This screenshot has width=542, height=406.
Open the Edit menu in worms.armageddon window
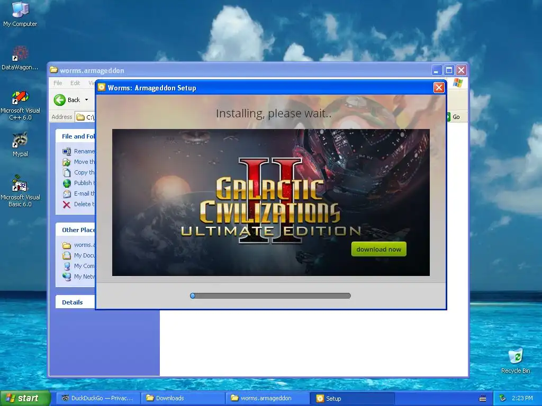pyautogui.click(x=75, y=83)
